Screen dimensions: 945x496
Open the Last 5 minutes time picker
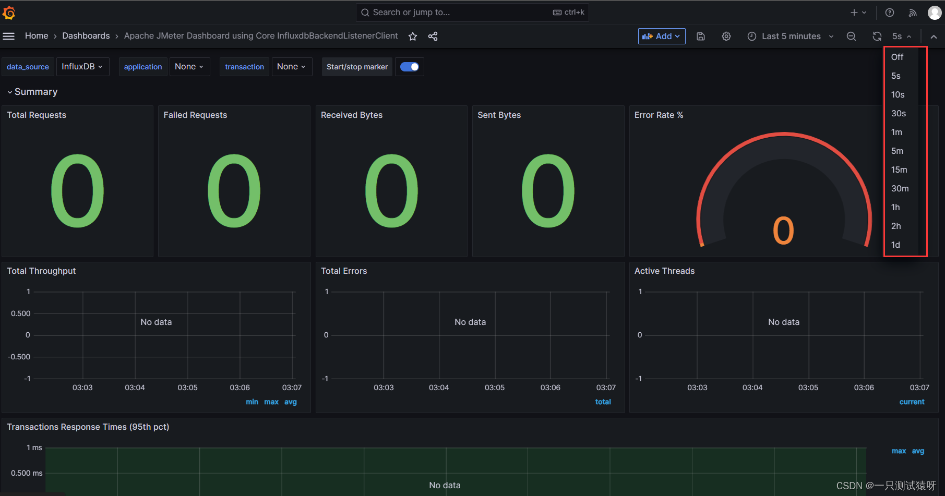click(x=790, y=36)
